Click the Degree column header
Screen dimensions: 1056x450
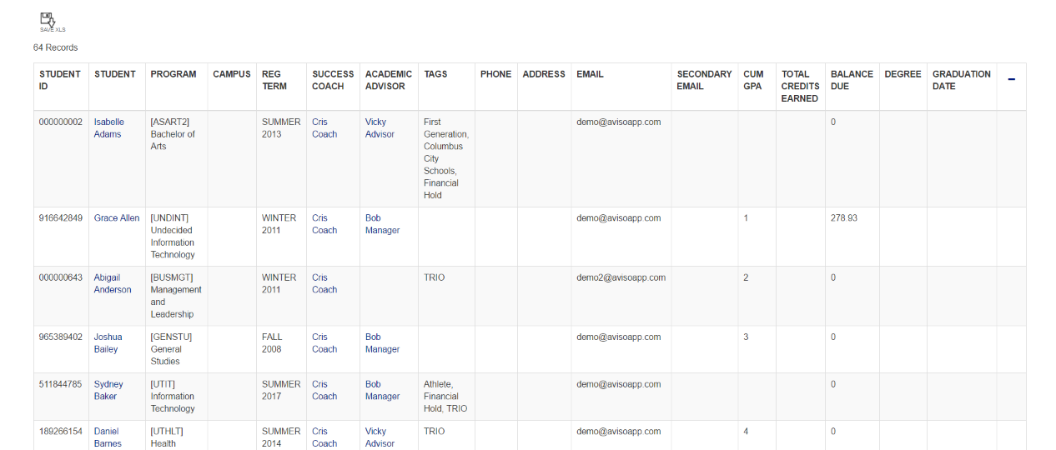[x=903, y=74]
